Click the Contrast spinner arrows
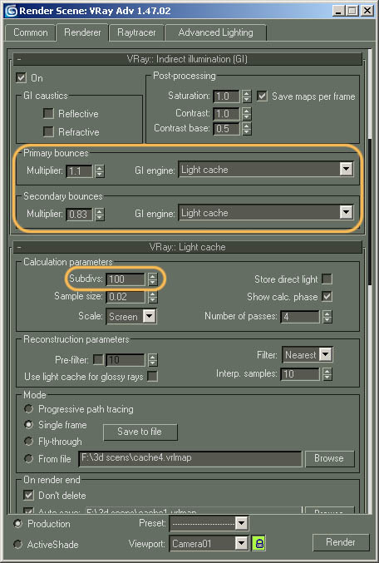This screenshot has width=379, height=563. pos(246,114)
